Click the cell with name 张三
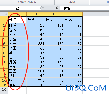 click(18, 80)
